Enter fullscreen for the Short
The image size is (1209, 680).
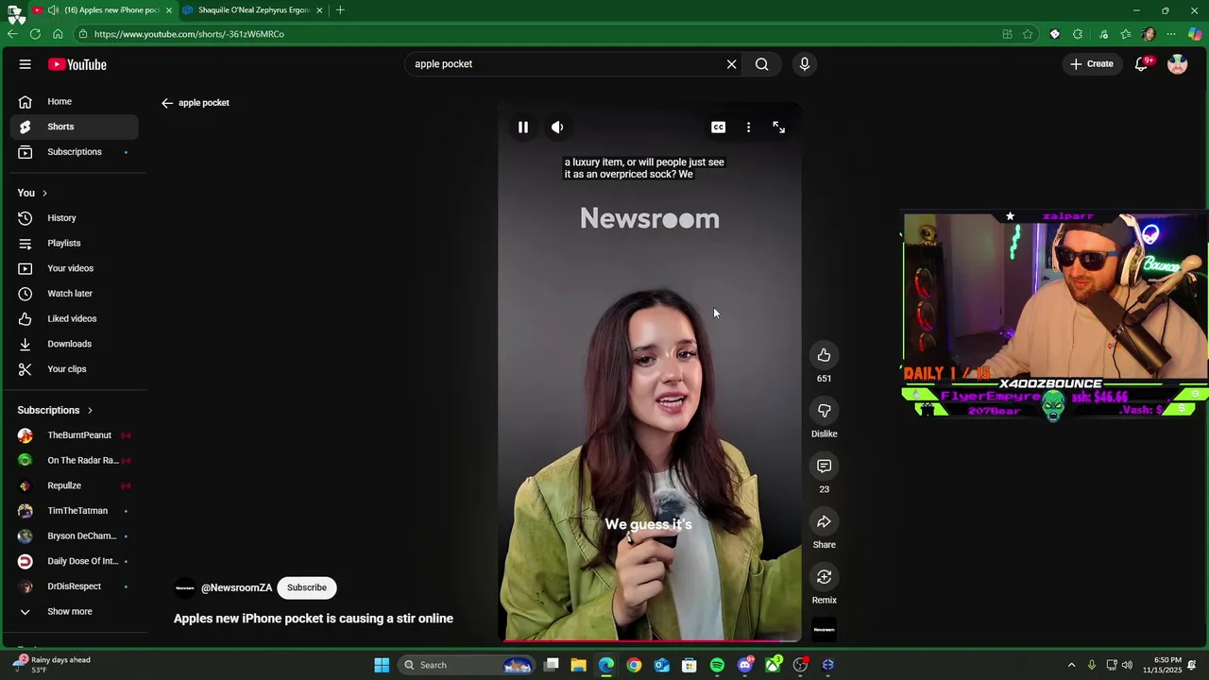pyautogui.click(x=778, y=127)
